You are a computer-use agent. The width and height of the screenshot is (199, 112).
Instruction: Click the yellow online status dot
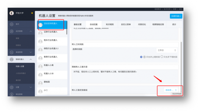(x=32, y=13)
